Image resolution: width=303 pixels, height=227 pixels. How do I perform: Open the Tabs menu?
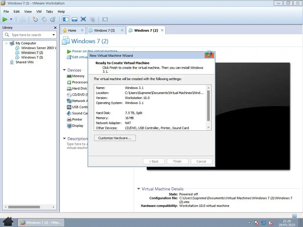click(49, 12)
